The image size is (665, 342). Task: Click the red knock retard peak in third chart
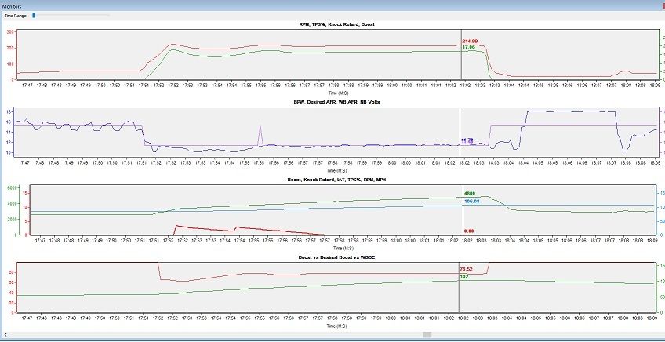pyautogui.click(x=176, y=226)
